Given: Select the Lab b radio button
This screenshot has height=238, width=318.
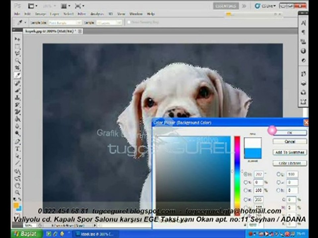Looking at the screenshot, I should tap(279, 190).
